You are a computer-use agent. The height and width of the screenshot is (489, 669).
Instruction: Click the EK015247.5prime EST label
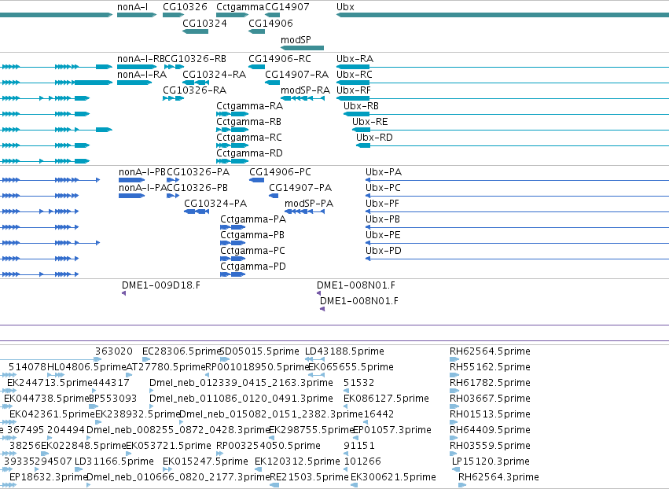205,461
